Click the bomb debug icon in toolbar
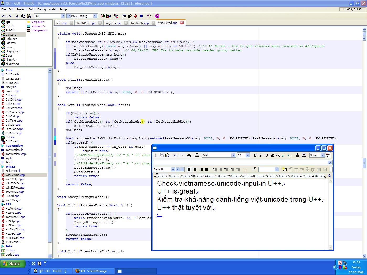367x275 pixels. (130, 16)
